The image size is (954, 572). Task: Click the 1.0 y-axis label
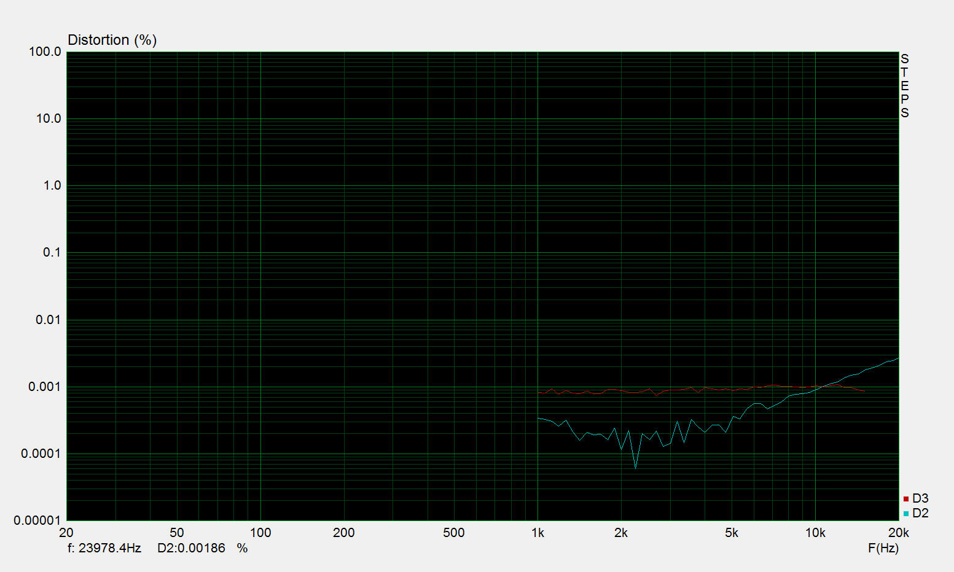[x=52, y=185]
